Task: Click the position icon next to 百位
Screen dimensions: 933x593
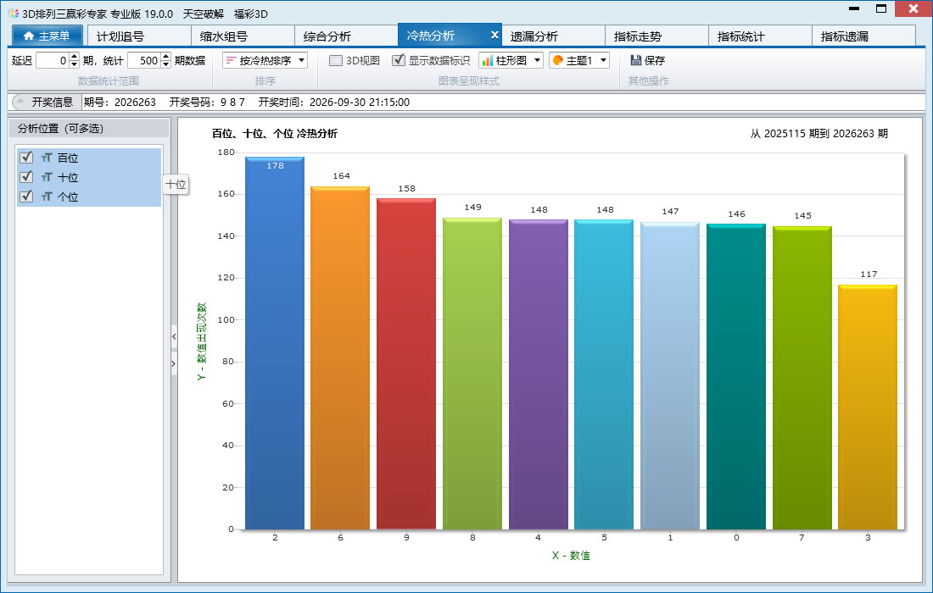Action: (47, 158)
